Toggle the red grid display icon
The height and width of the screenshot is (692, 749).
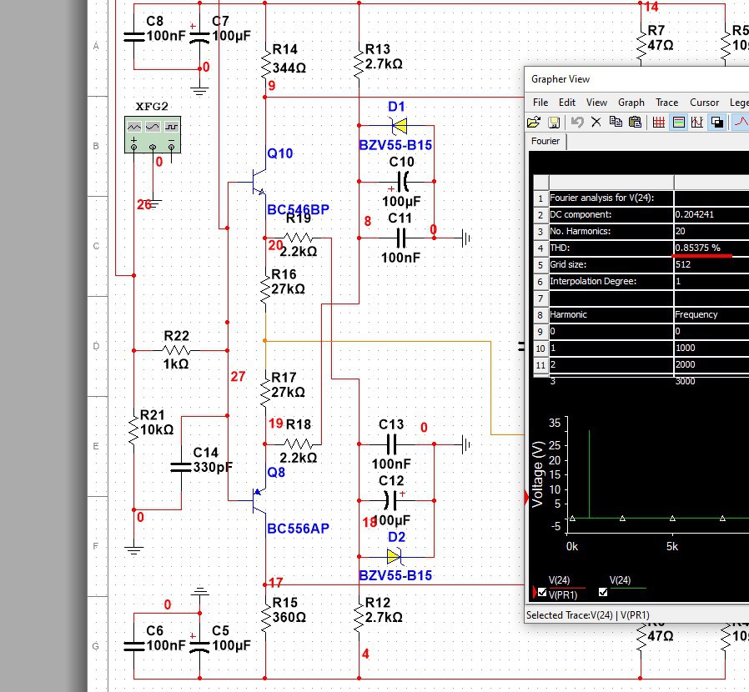pos(658,122)
